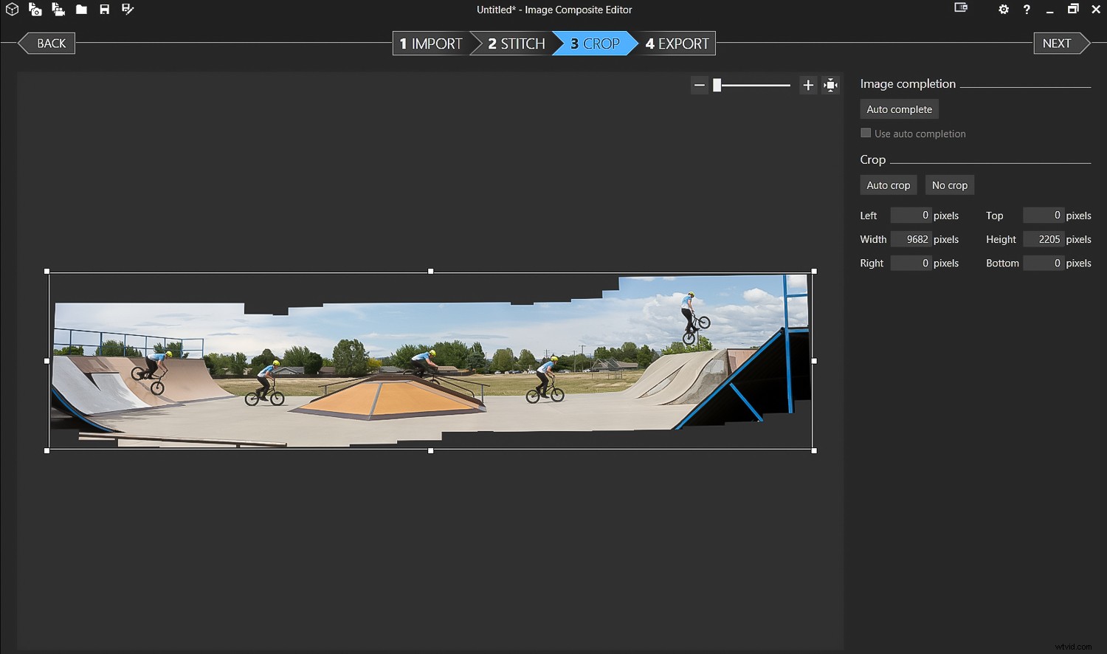Save the project under a new name

click(x=128, y=10)
